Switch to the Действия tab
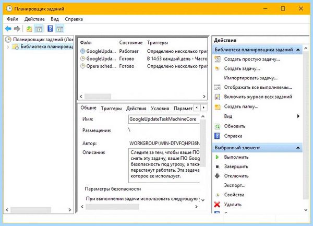The image size is (313, 226). [x=136, y=109]
